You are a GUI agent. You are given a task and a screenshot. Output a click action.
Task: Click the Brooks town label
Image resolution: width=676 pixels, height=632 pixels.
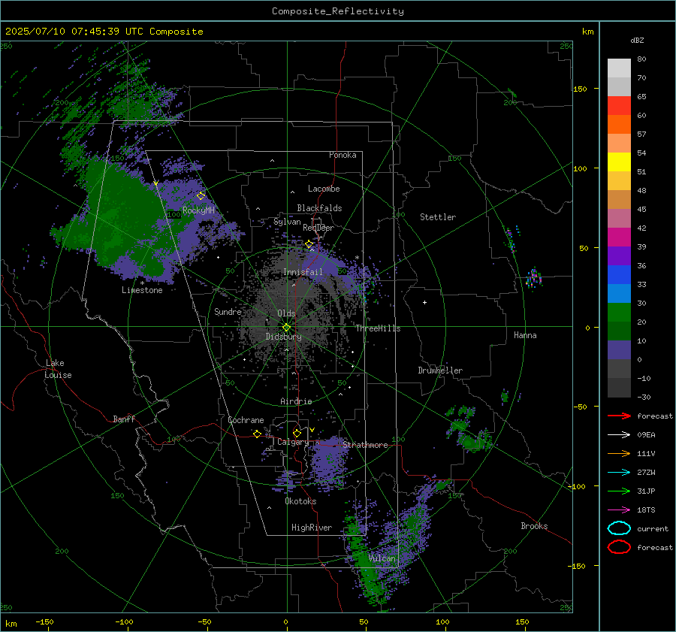click(x=534, y=526)
